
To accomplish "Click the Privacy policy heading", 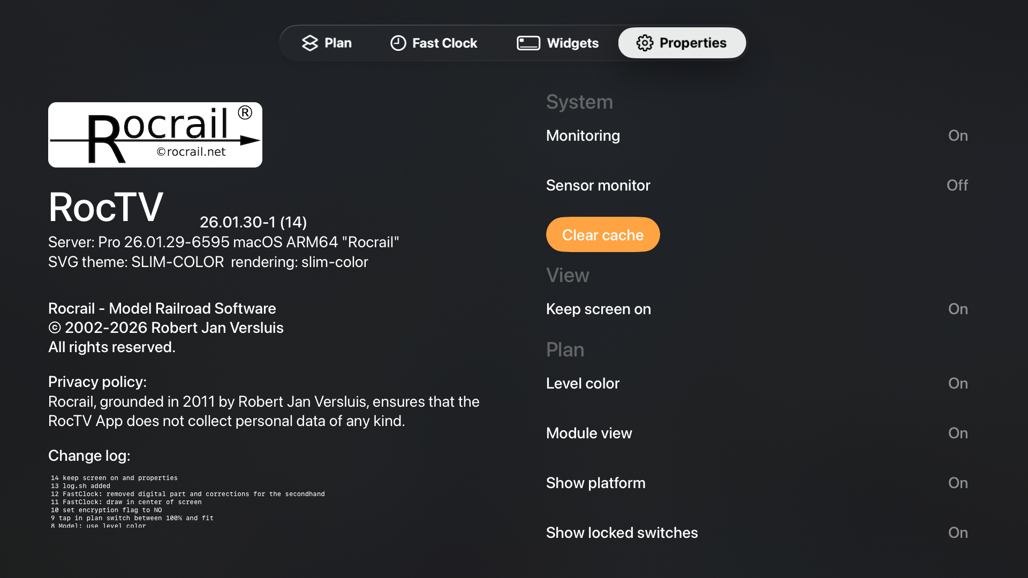I will click(97, 382).
